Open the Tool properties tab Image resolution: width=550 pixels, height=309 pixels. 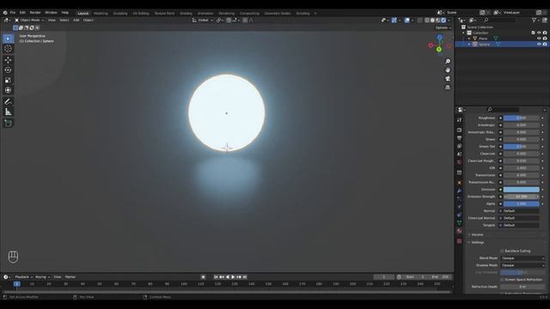459,120
